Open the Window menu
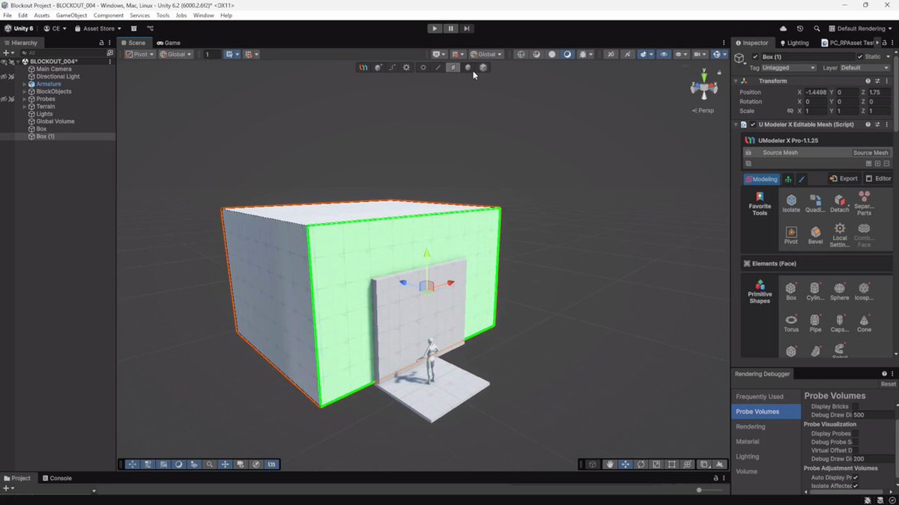The image size is (899, 505). [x=203, y=15]
